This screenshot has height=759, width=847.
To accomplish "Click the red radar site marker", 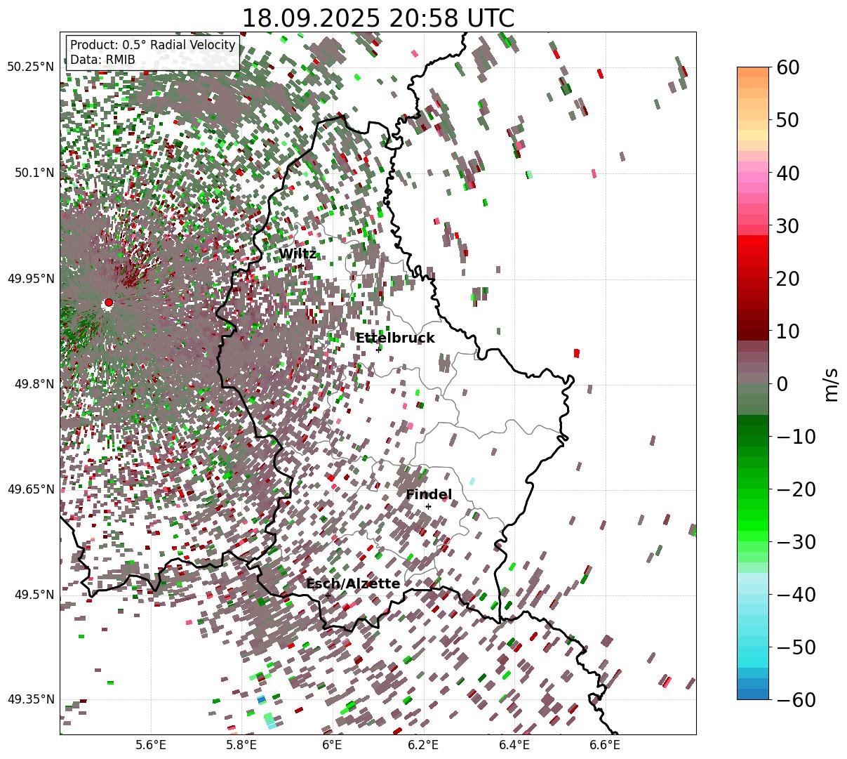I will coord(108,303).
